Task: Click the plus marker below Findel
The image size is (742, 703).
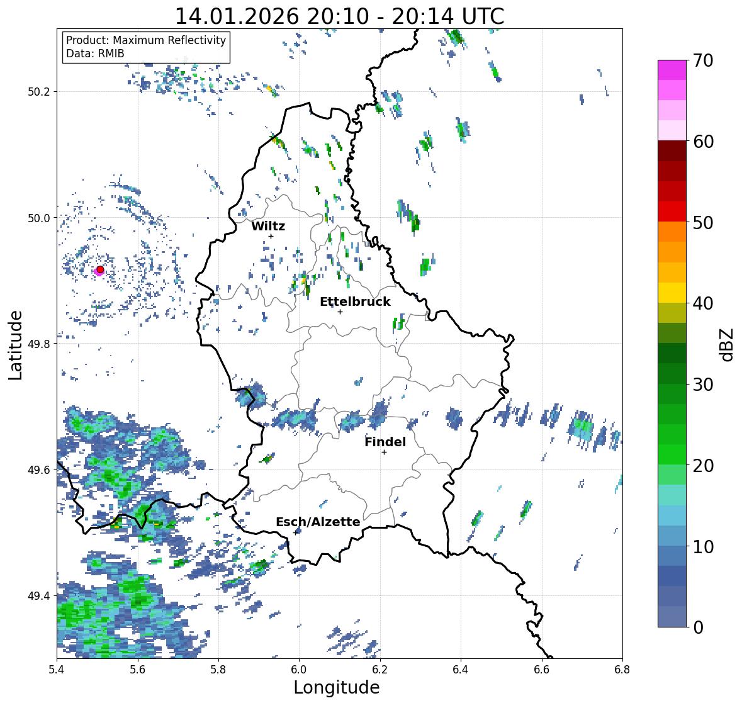Action: point(385,453)
